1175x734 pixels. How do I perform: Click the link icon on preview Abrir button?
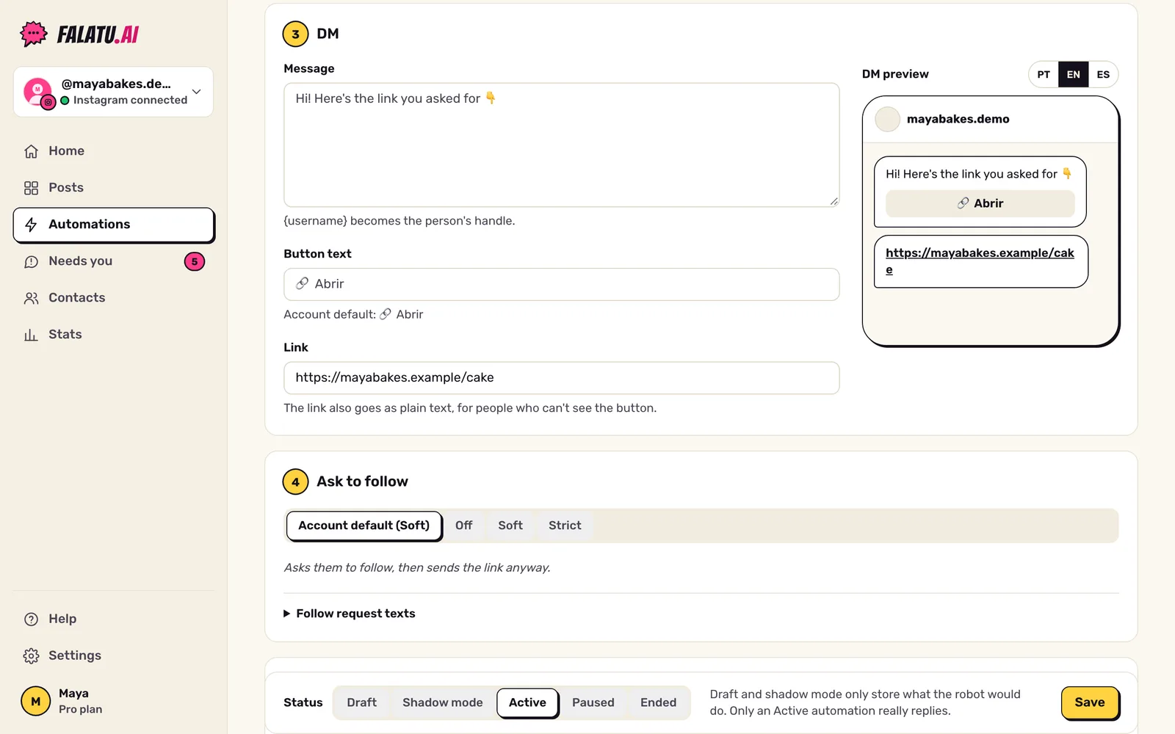(963, 203)
